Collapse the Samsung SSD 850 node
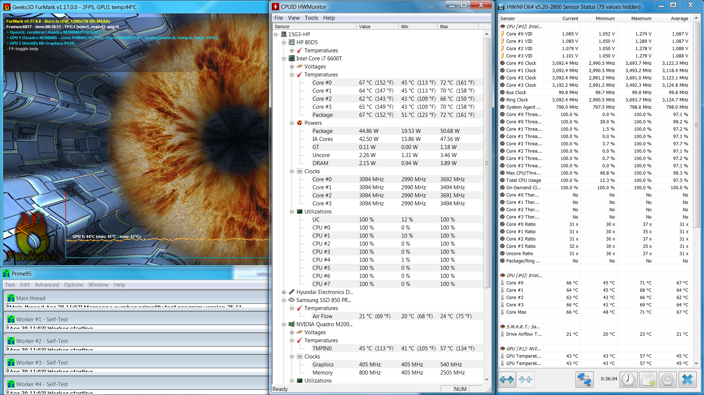Image resolution: width=704 pixels, height=395 pixels. click(284, 300)
